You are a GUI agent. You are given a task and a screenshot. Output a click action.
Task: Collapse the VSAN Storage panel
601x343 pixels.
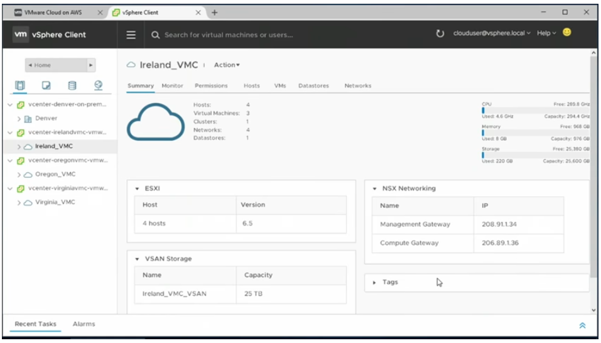click(x=137, y=259)
